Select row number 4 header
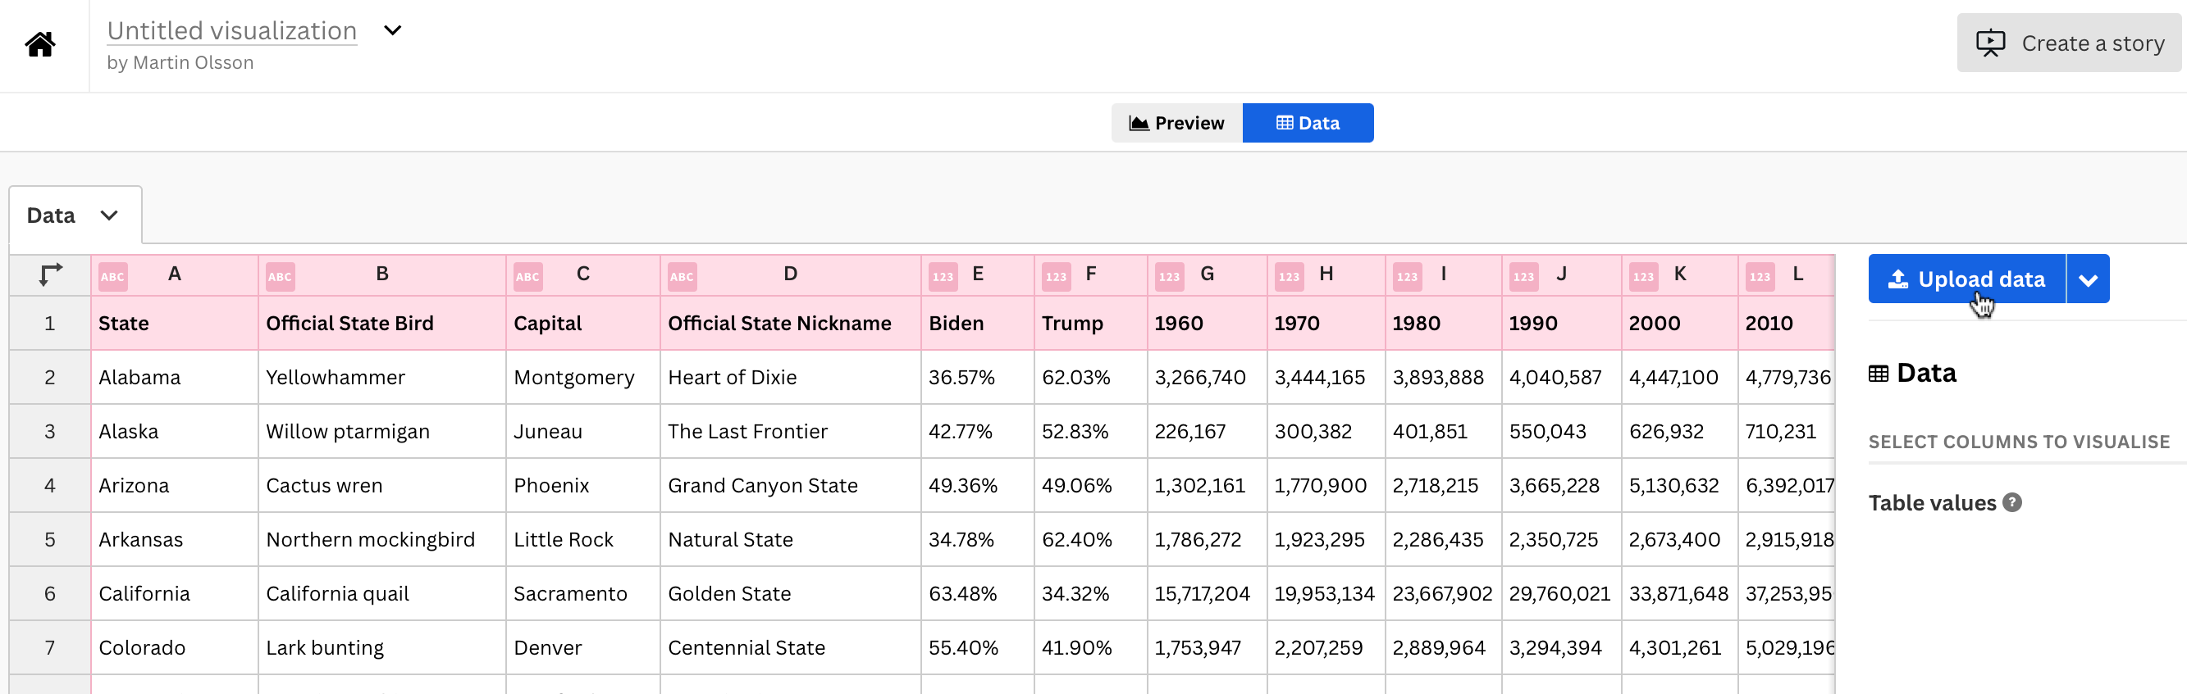Screen dimensions: 2187x694 (50, 485)
